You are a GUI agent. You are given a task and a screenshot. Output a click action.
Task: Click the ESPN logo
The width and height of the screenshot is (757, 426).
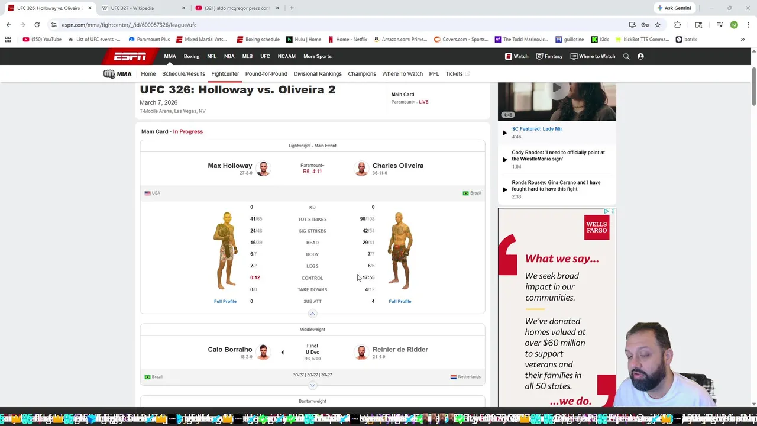click(130, 56)
